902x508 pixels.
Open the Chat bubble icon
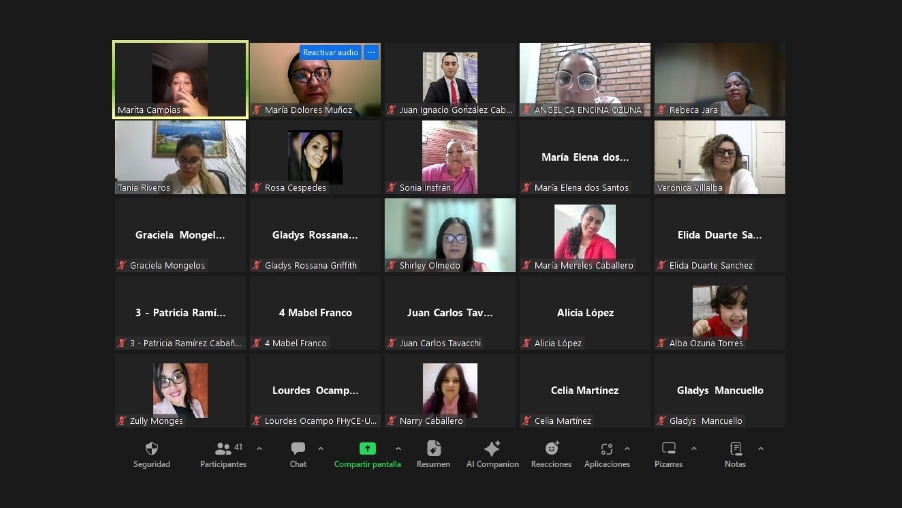coord(298,449)
